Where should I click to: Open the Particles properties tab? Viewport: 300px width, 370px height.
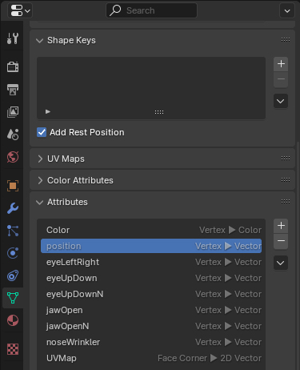point(13,231)
